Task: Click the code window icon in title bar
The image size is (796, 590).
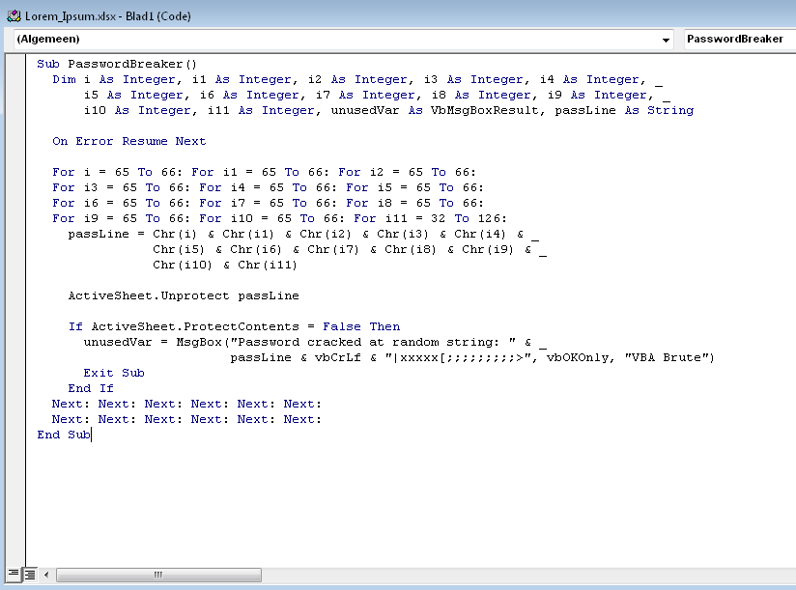Action: point(14,15)
